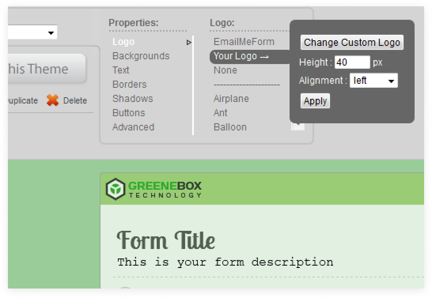Screen dimensions: 432x298
Task: Open the Alignment dropdown set to left
Action: (373, 80)
